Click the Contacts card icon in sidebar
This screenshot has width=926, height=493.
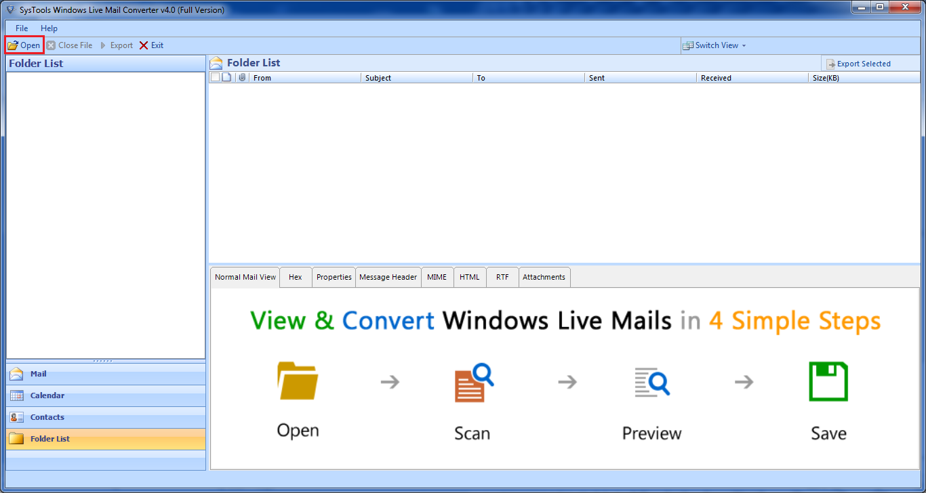tap(16, 417)
